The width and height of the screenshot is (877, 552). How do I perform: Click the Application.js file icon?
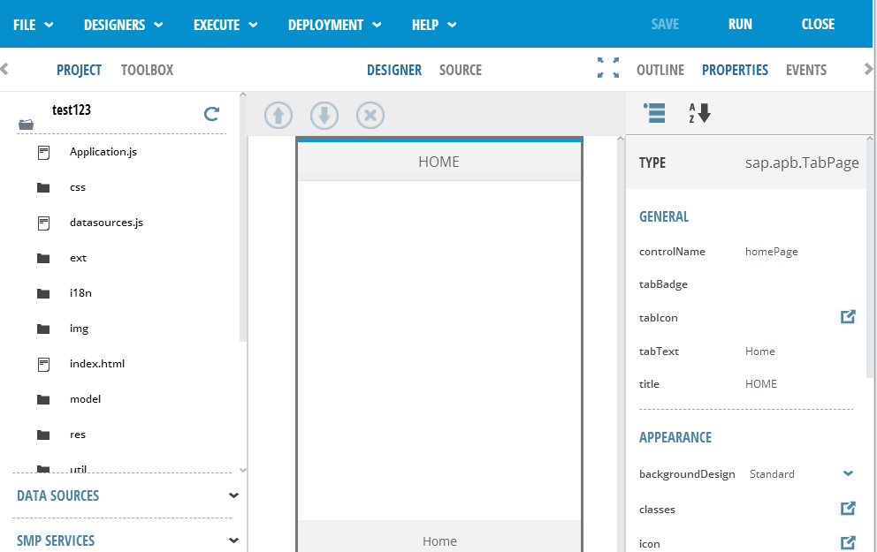[x=43, y=153]
